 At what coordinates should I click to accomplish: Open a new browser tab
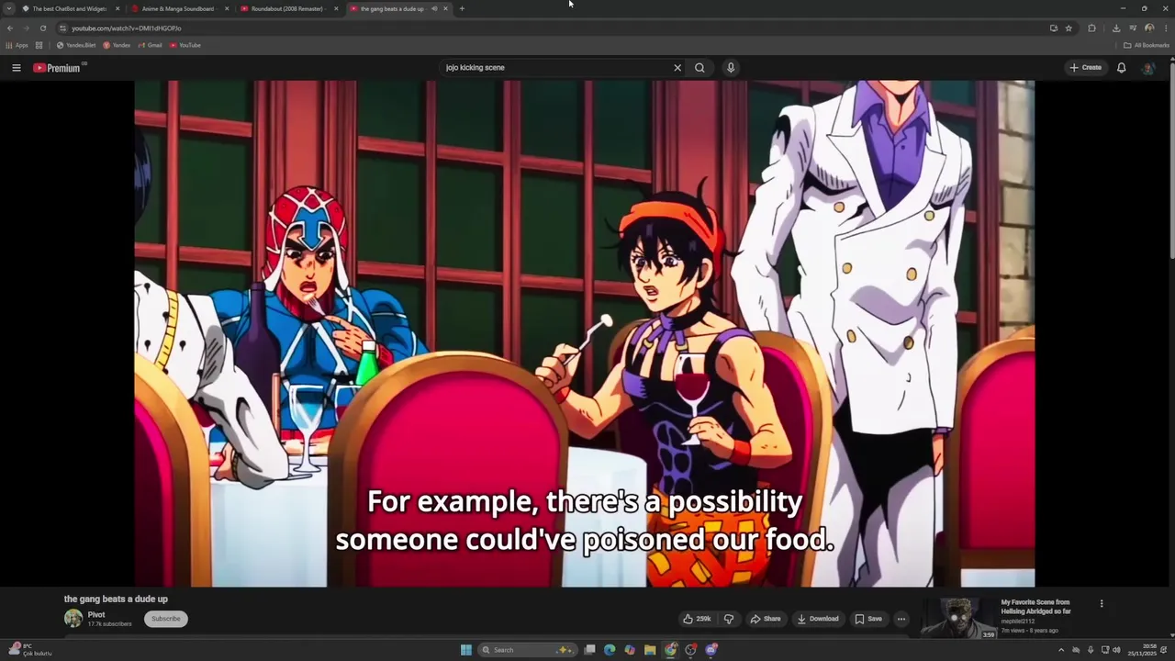pyautogui.click(x=462, y=8)
